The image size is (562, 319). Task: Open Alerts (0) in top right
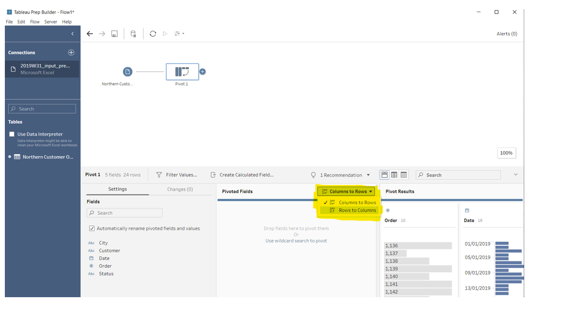point(507,34)
